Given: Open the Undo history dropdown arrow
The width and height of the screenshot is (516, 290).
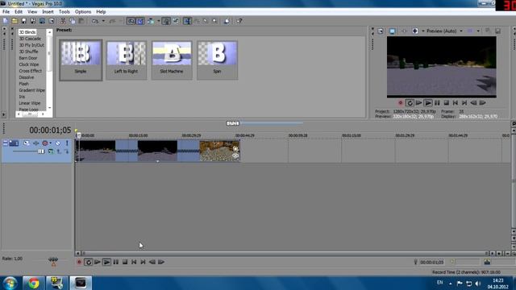Looking at the screenshot, I should pyautogui.click(x=103, y=21).
